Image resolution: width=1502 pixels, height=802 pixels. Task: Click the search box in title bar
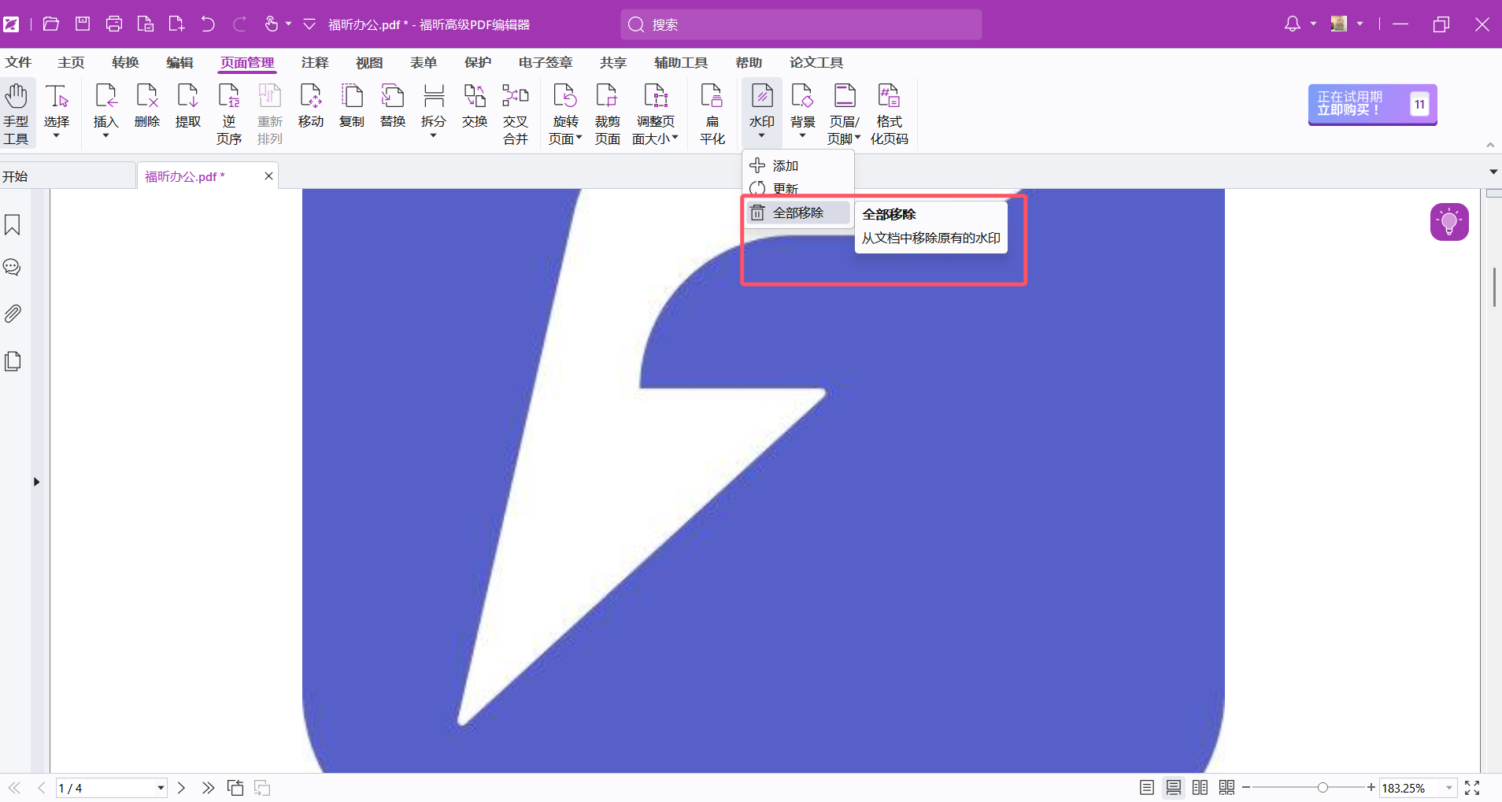point(801,24)
